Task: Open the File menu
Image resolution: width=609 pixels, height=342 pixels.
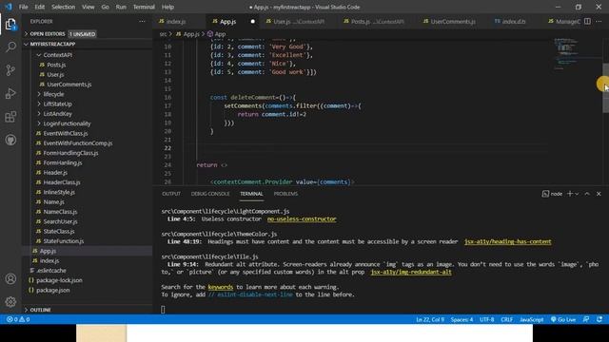Action: pos(23,7)
